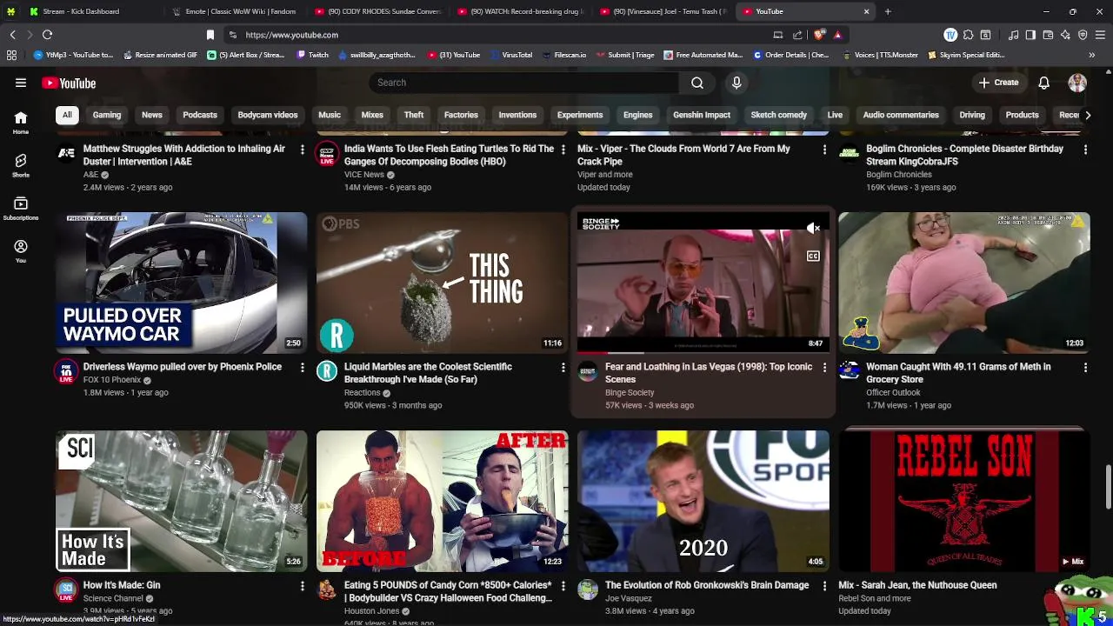Select the All filter chip
Screen dimensions: 1113x626
pyautogui.click(x=67, y=115)
